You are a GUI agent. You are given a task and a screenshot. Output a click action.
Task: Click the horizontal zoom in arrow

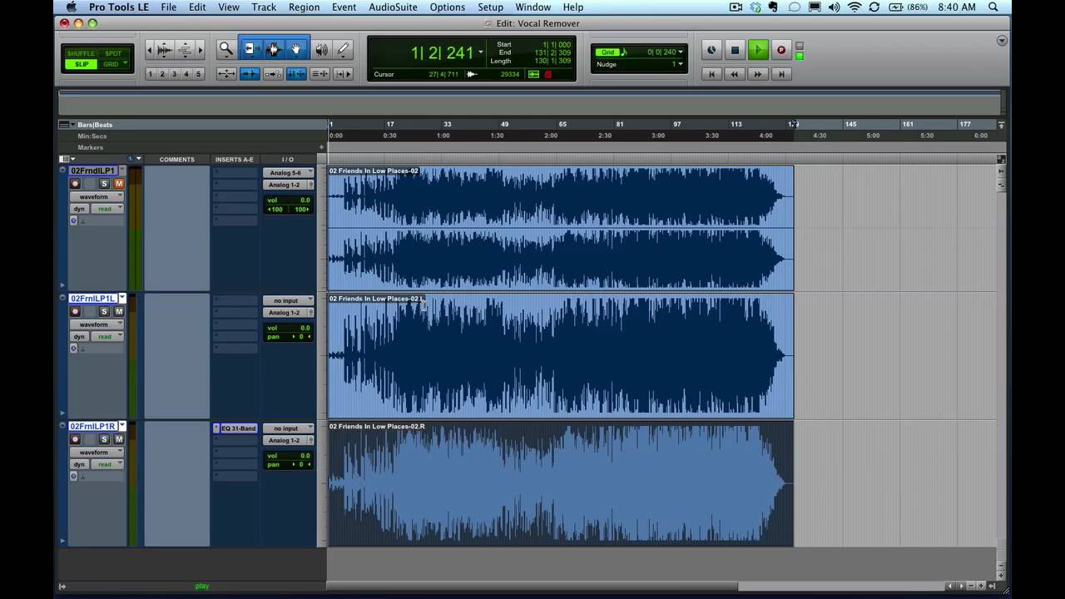(200, 50)
